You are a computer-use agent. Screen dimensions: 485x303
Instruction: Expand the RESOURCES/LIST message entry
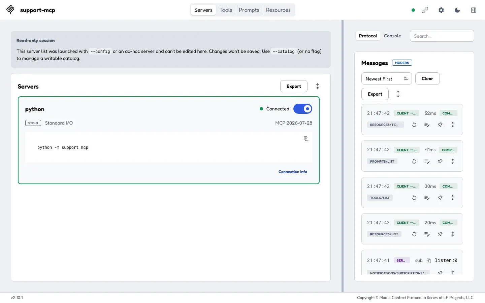point(453,234)
